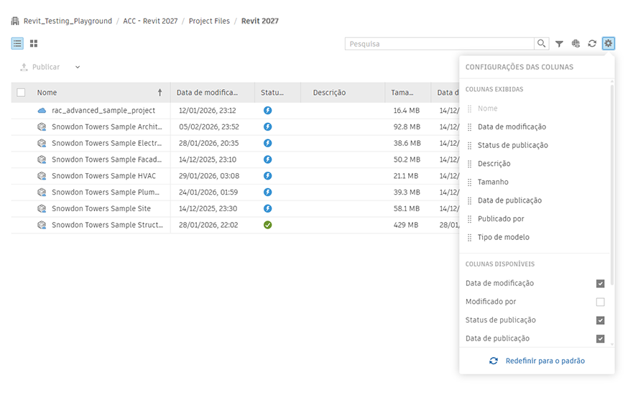
Task: Switch to list view
Action: (x=17, y=43)
